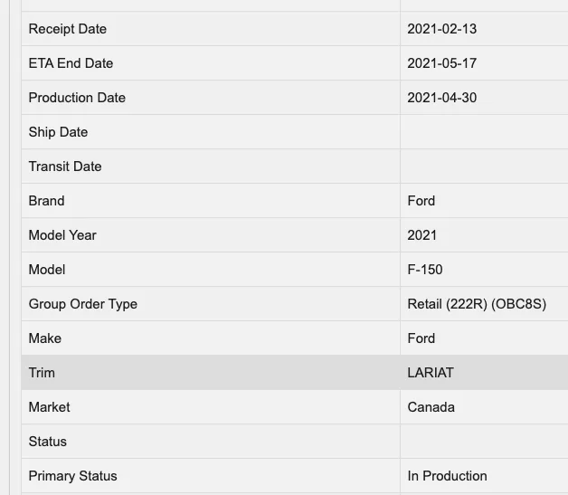The height and width of the screenshot is (495, 568).
Task: Select the Canada market value
Action: (431, 407)
